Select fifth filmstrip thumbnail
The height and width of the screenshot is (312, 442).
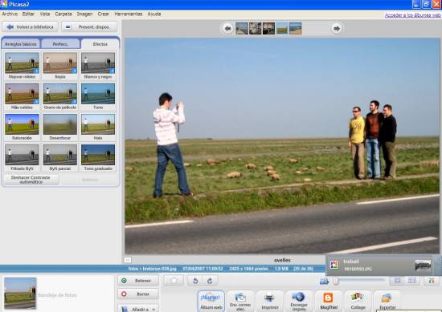pyautogui.click(x=296, y=28)
